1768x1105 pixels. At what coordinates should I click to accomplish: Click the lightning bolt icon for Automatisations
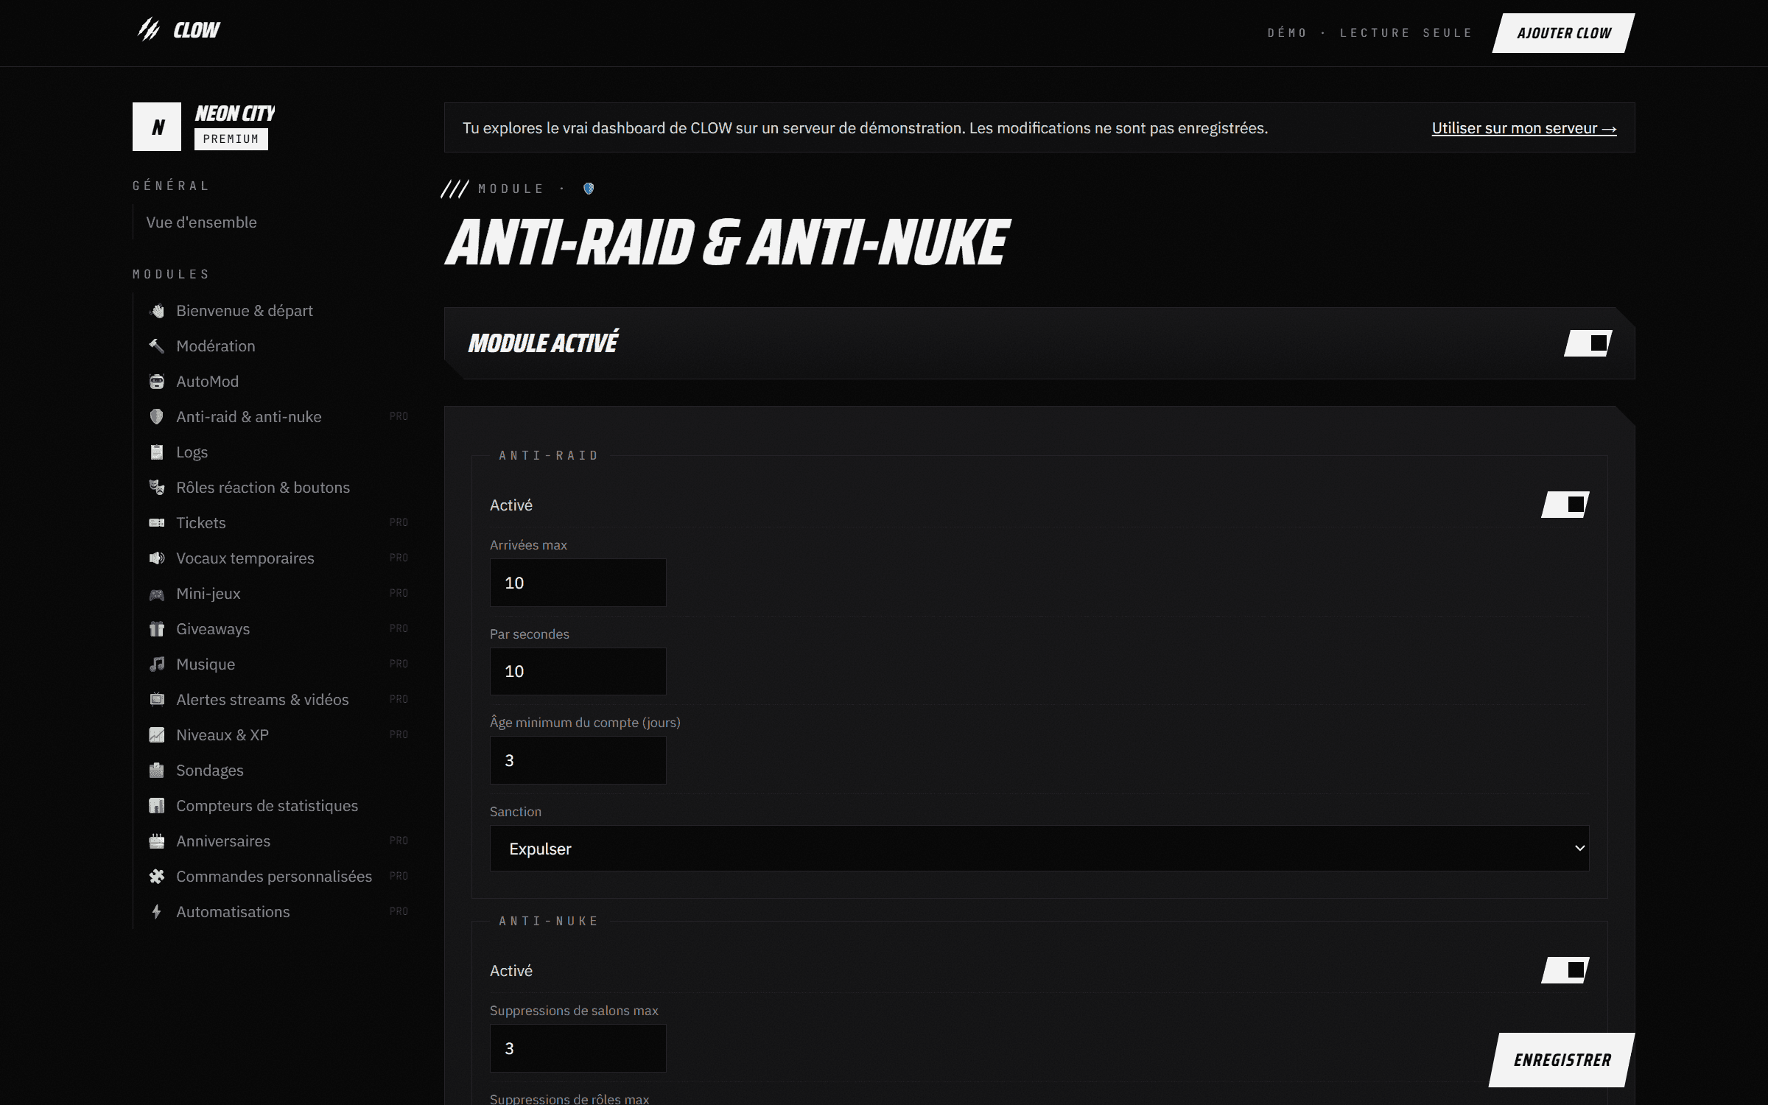156,912
